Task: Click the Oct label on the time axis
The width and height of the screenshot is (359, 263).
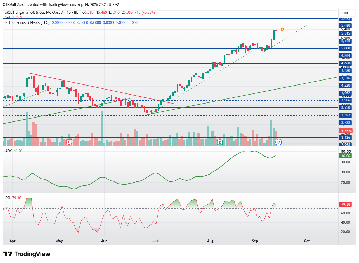Action: point(307,241)
